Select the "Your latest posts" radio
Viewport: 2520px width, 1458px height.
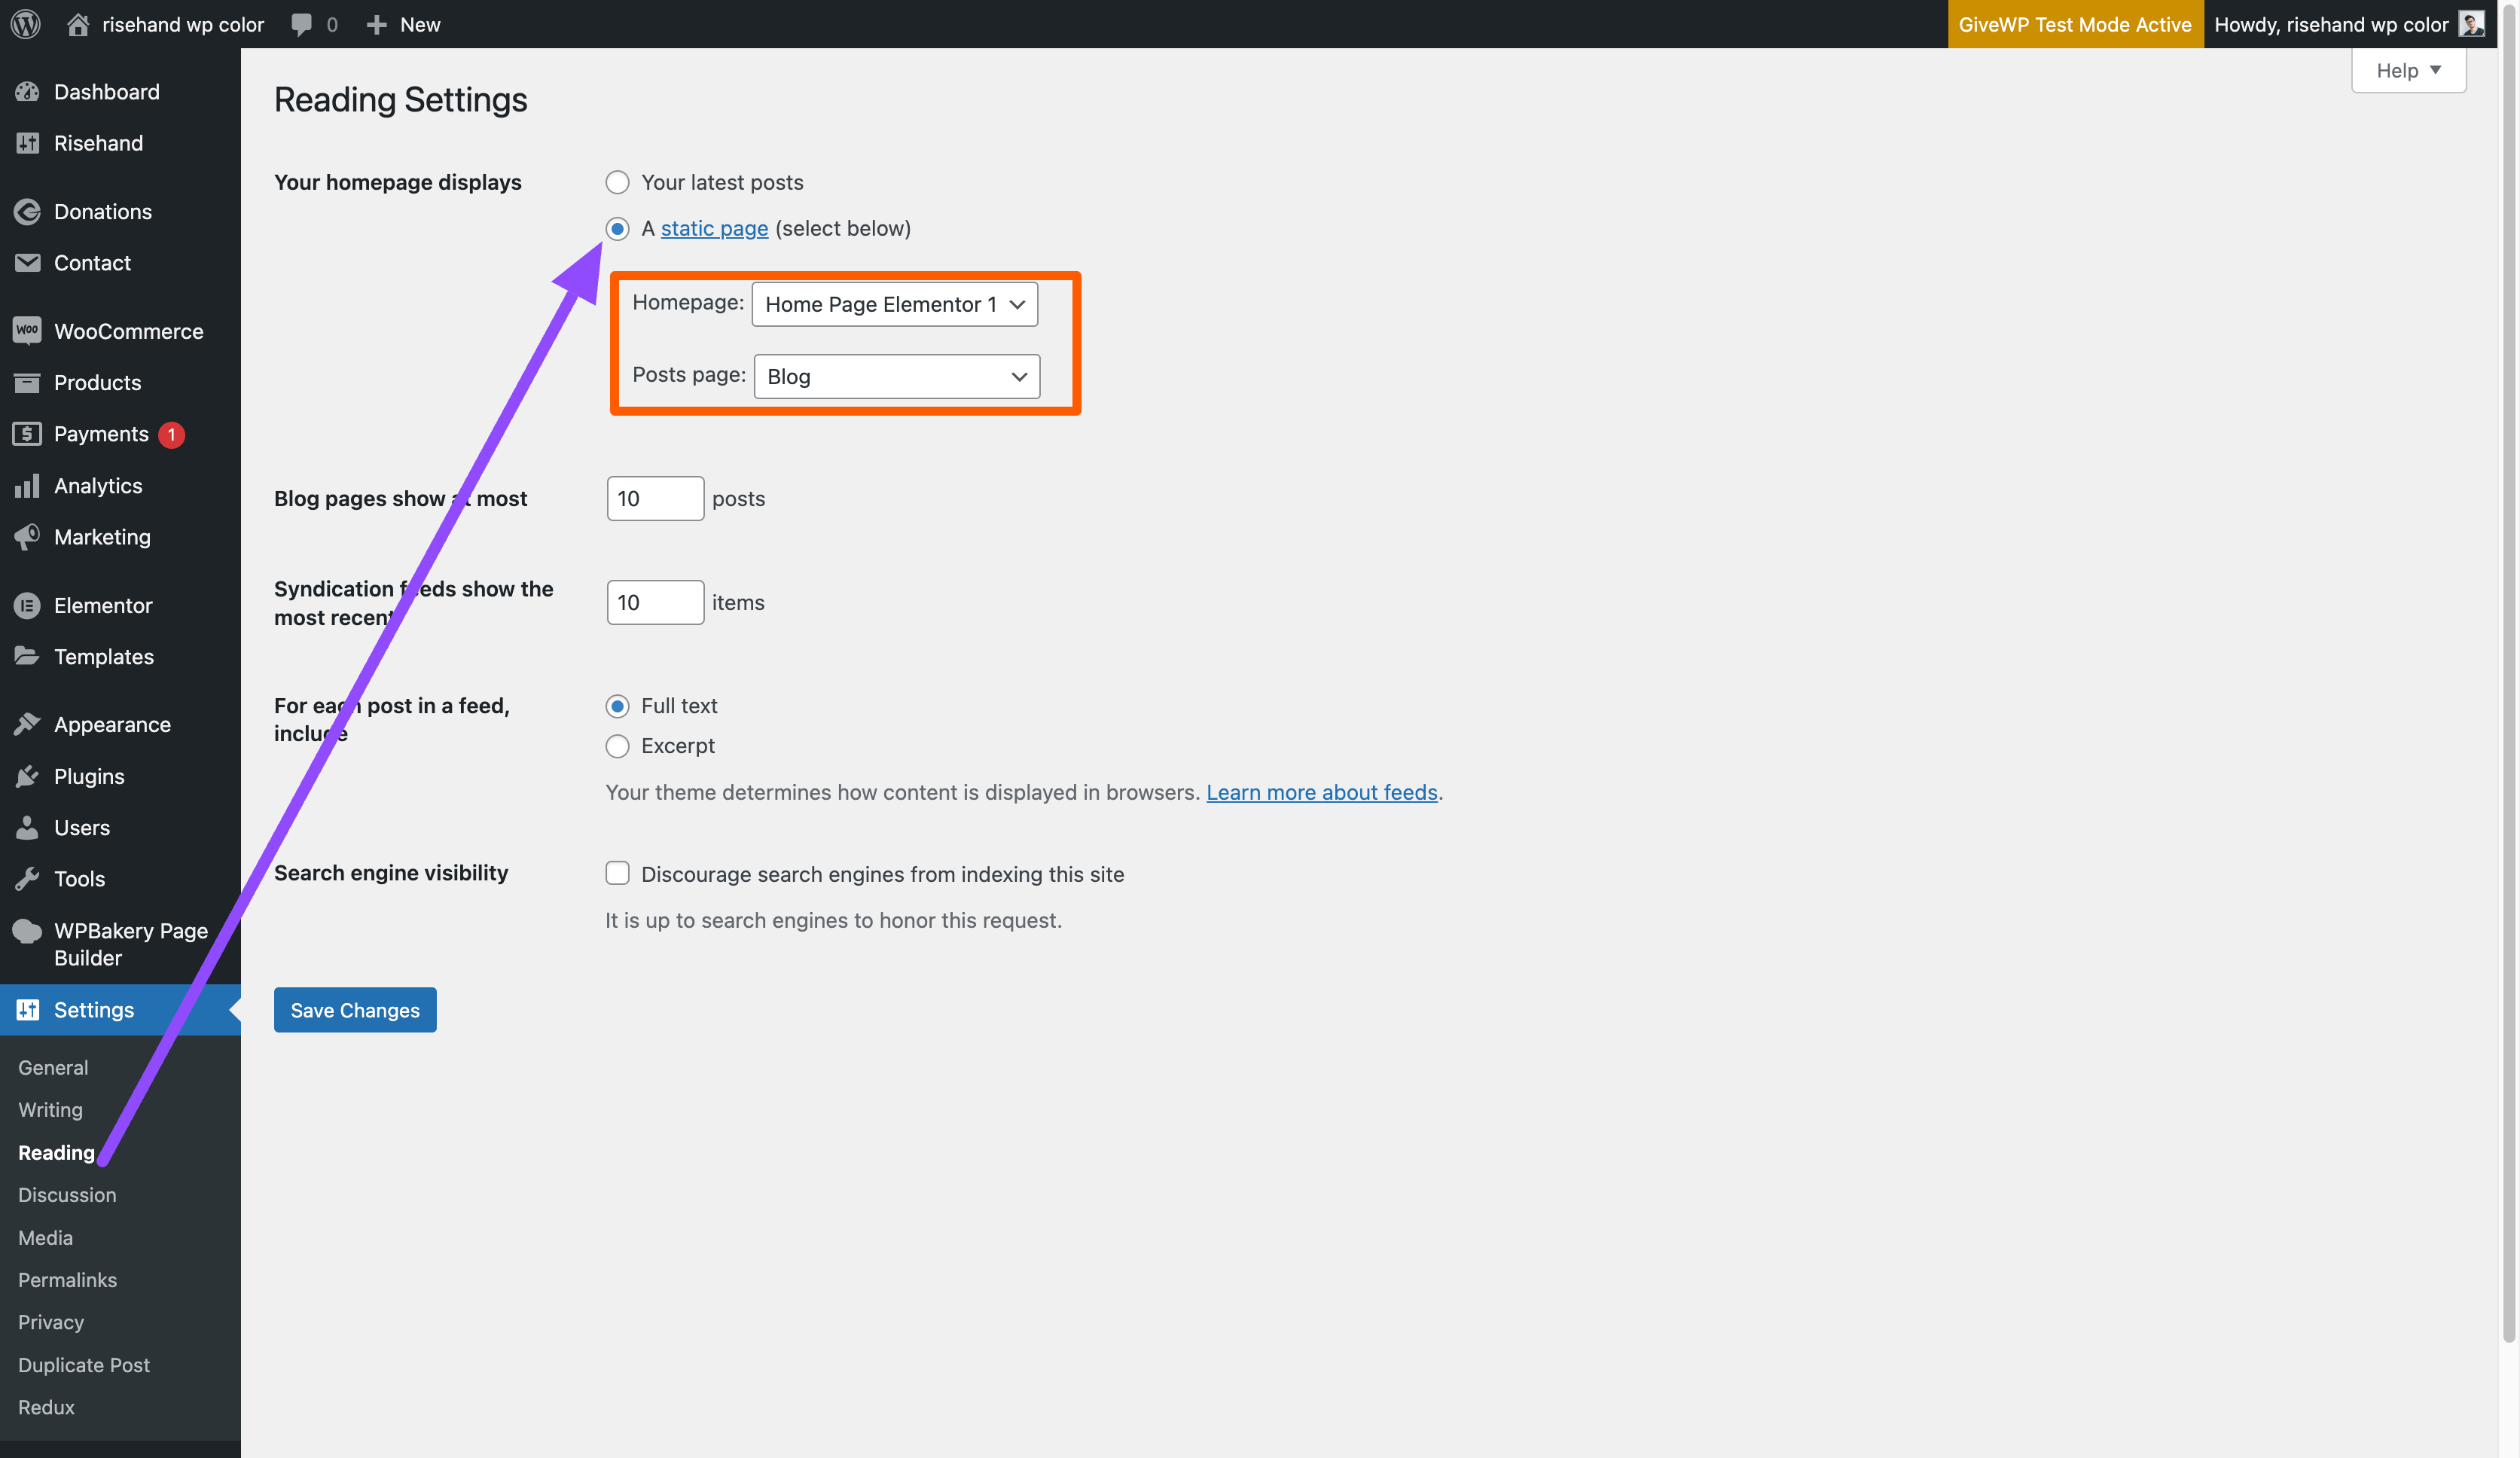point(617,182)
